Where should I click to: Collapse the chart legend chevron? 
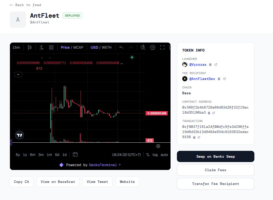pos(18,74)
